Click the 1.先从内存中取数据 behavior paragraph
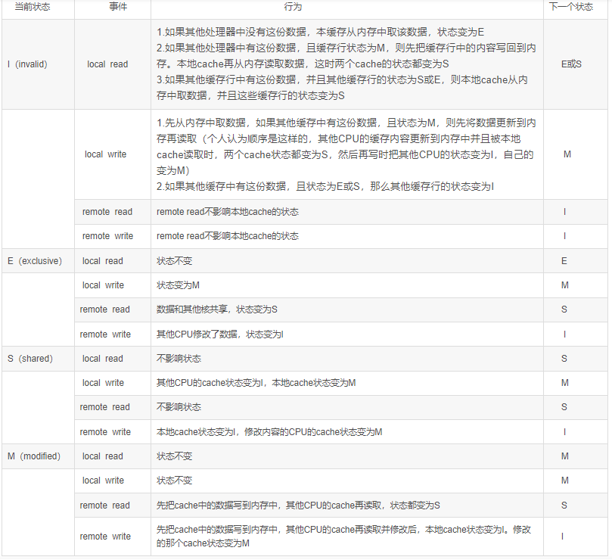The image size is (612, 560). click(346, 147)
